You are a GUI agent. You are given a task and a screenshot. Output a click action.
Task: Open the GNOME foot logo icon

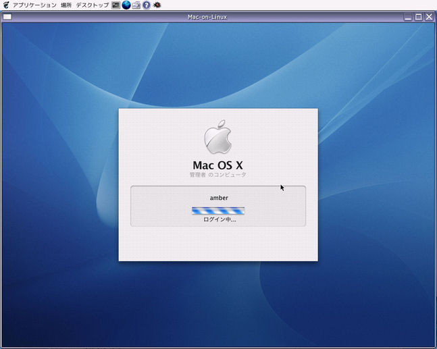(x=6, y=5)
